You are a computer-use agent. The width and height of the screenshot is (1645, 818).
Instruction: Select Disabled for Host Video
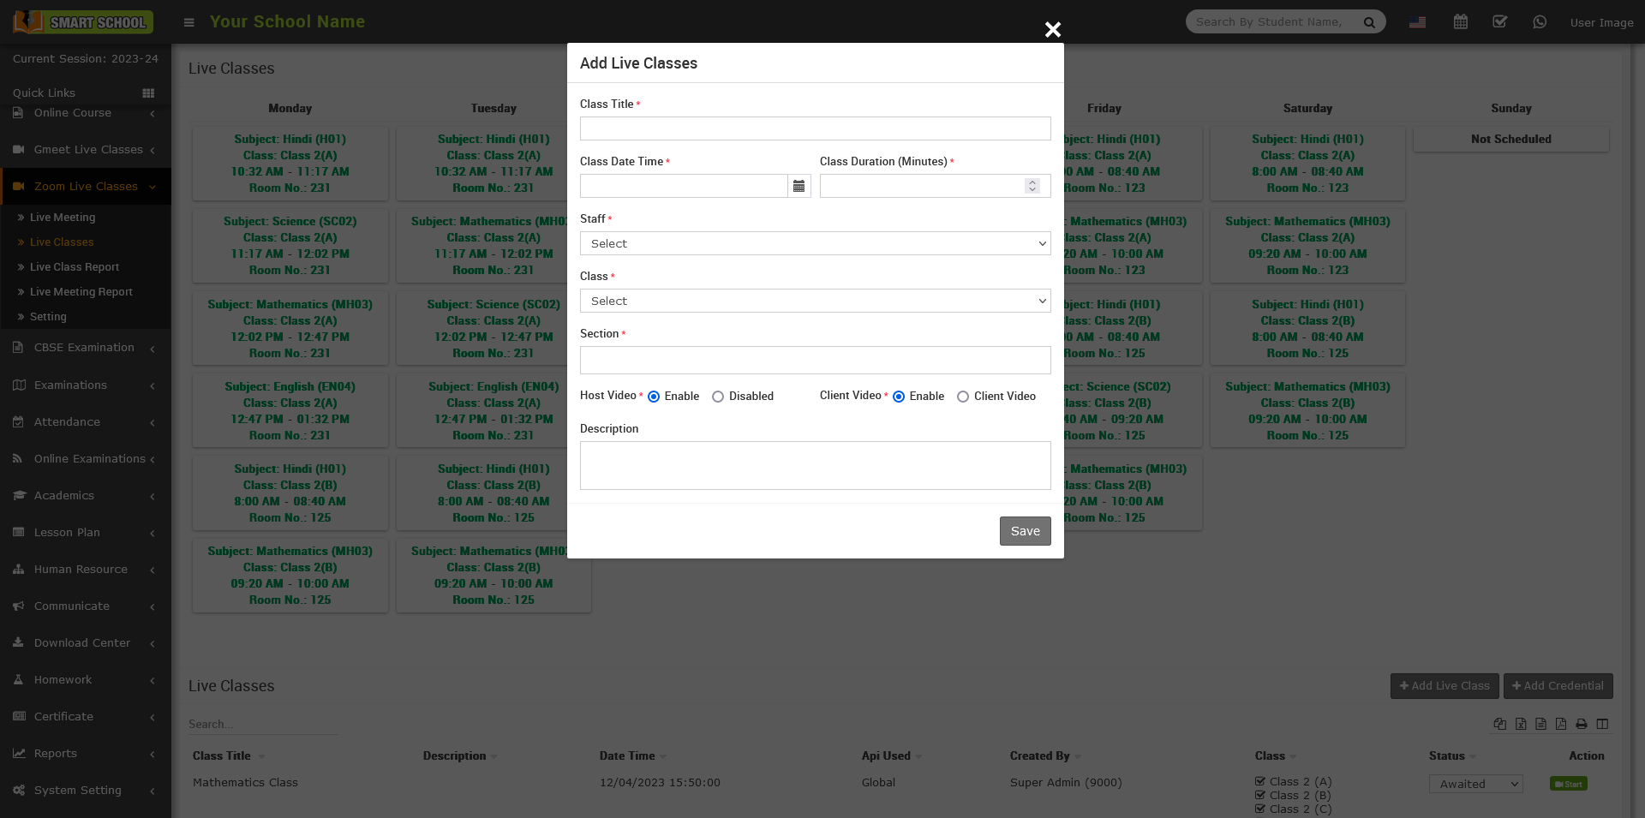[718, 397]
